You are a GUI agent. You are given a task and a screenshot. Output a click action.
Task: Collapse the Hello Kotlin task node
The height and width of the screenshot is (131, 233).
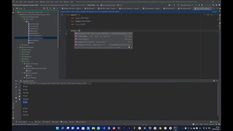tap(22, 19)
